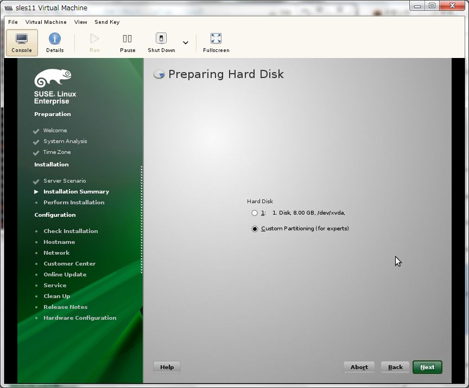Click the Preparation section heading
This screenshot has height=388, width=469.
[52, 114]
